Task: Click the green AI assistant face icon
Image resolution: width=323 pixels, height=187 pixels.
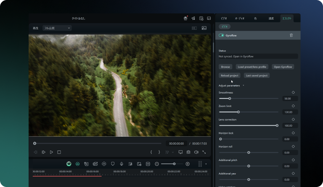Action: point(69,164)
